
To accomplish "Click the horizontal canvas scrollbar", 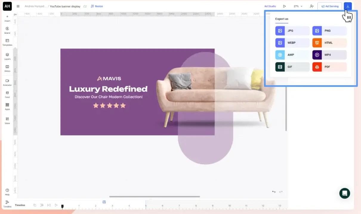I will point(155,196).
